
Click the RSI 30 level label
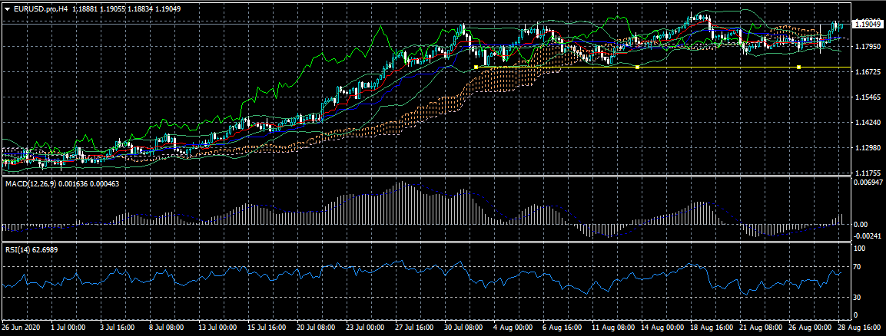(x=858, y=297)
